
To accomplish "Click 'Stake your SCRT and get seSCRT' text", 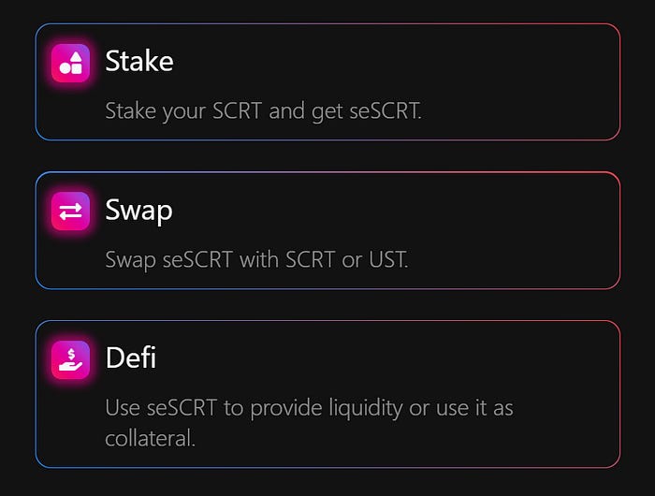I will pyautogui.click(x=263, y=111).
